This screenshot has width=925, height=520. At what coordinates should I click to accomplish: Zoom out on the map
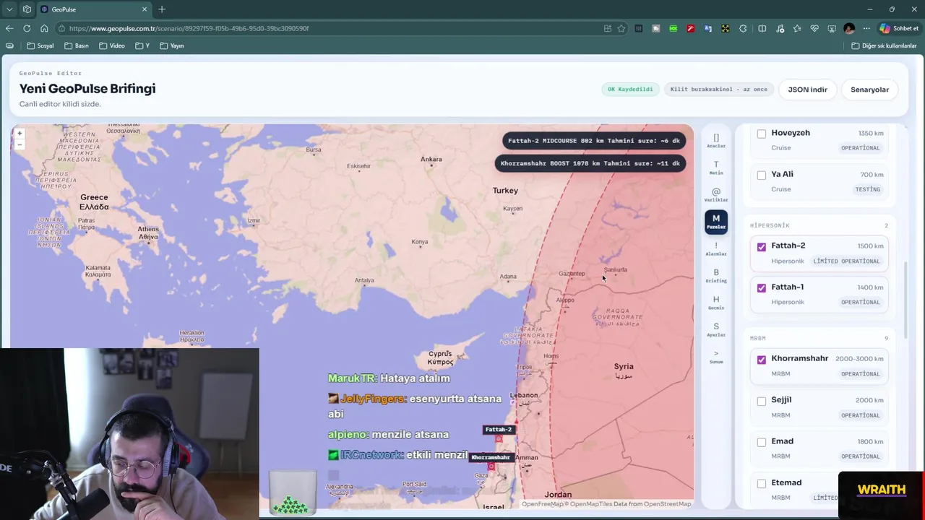click(x=20, y=144)
